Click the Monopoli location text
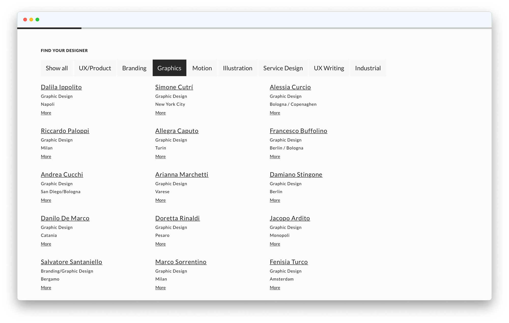This screenshot has height=323, width=509. point(280,235)
